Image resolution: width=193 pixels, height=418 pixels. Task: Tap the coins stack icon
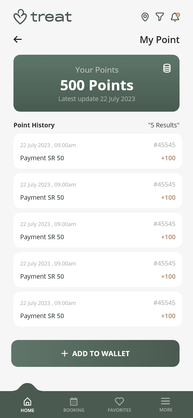point(167,68)
